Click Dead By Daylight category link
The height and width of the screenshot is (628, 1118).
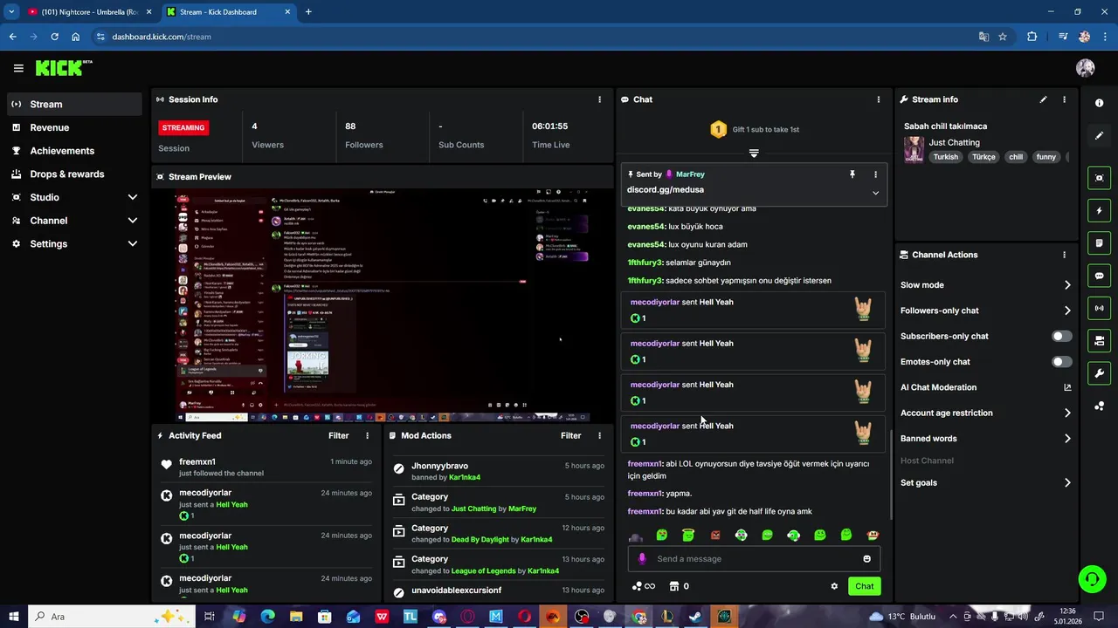pyautogui.click(x=480, y=540)
